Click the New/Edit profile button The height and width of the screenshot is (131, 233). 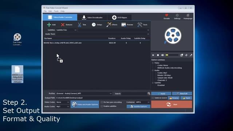point(182,94)
